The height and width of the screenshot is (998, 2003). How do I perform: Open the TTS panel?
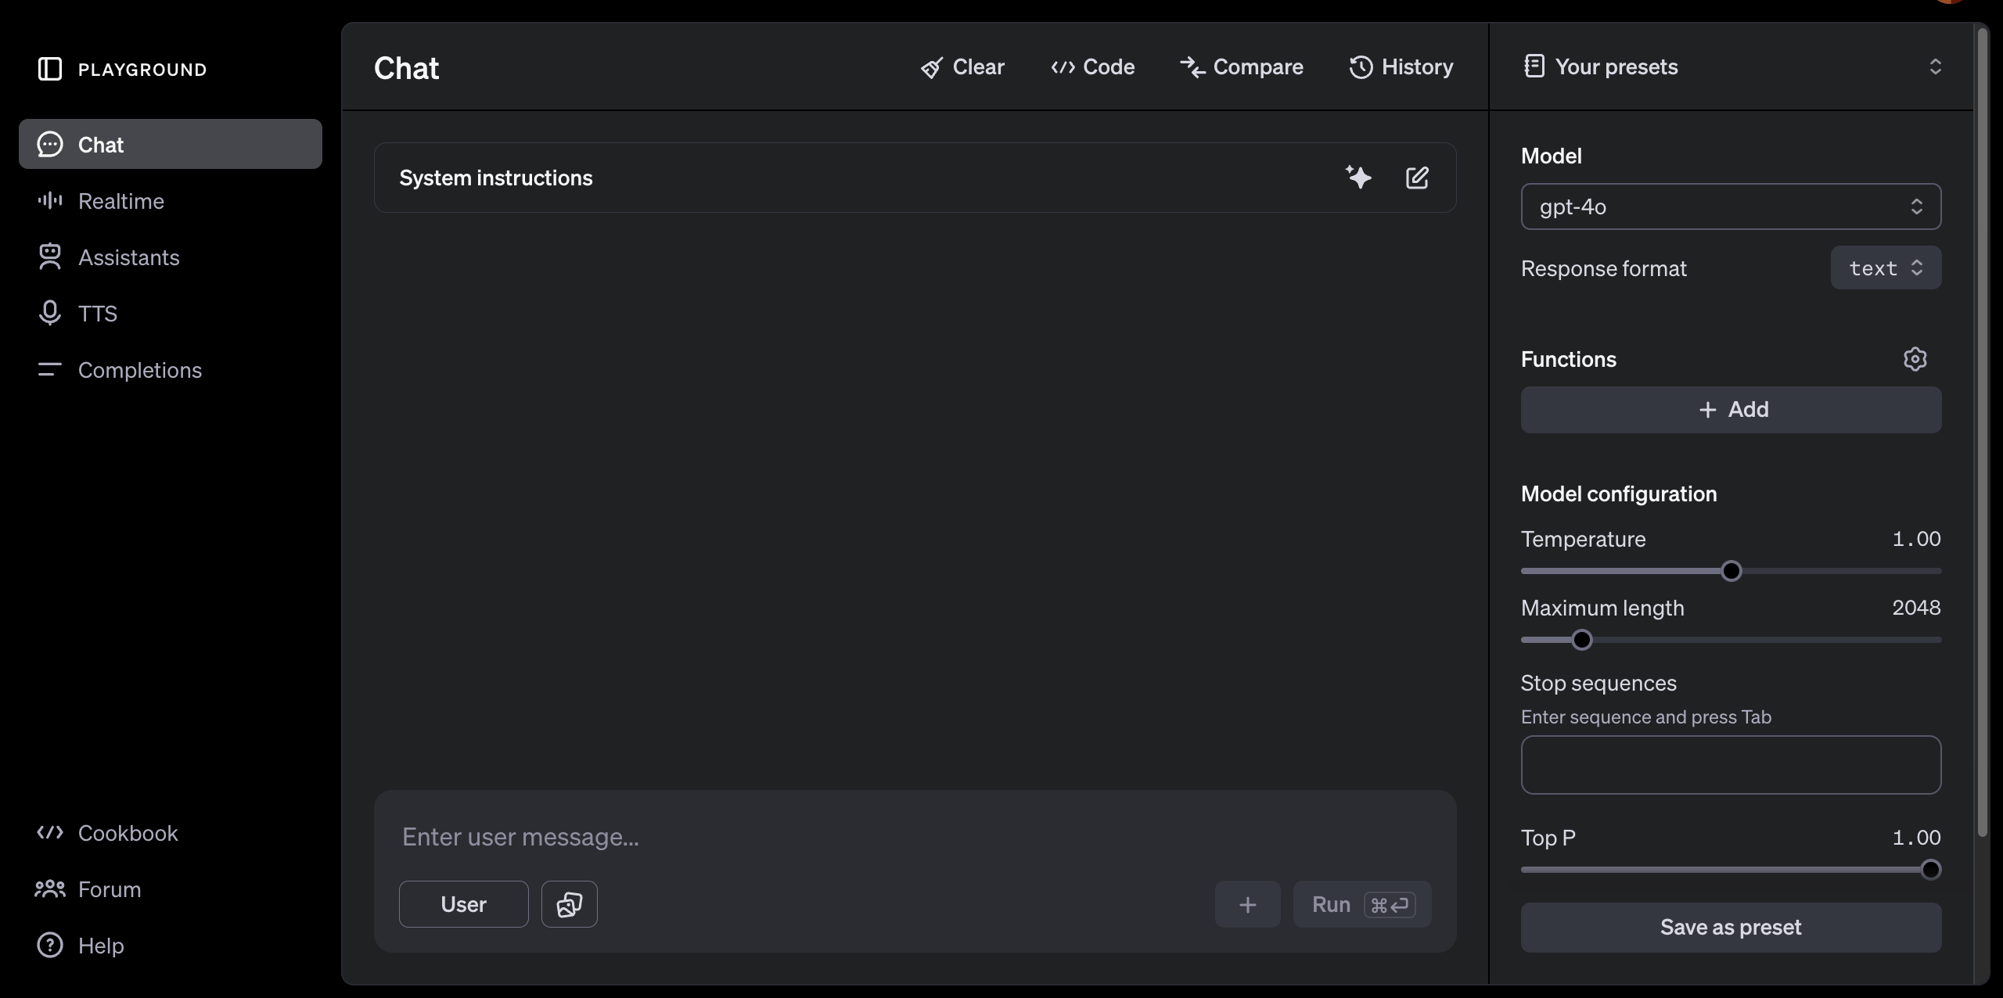point(97,311)
